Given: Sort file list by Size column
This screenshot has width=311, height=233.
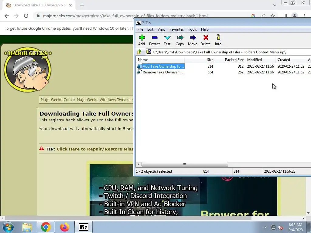Looking at the screenshot, I should click(x=200, y=60).
